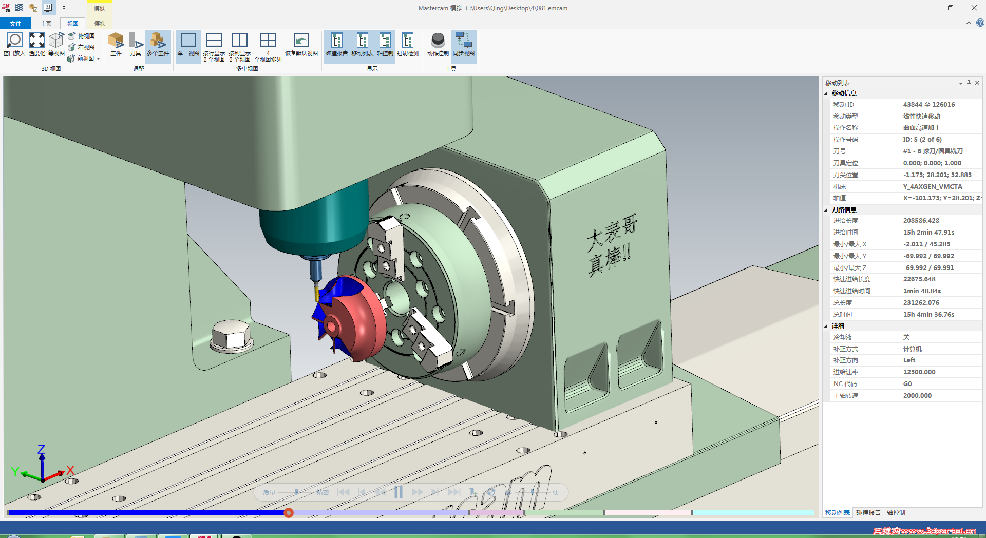Open the quick access toolbar customize dropdown

(x=64, y=8)
